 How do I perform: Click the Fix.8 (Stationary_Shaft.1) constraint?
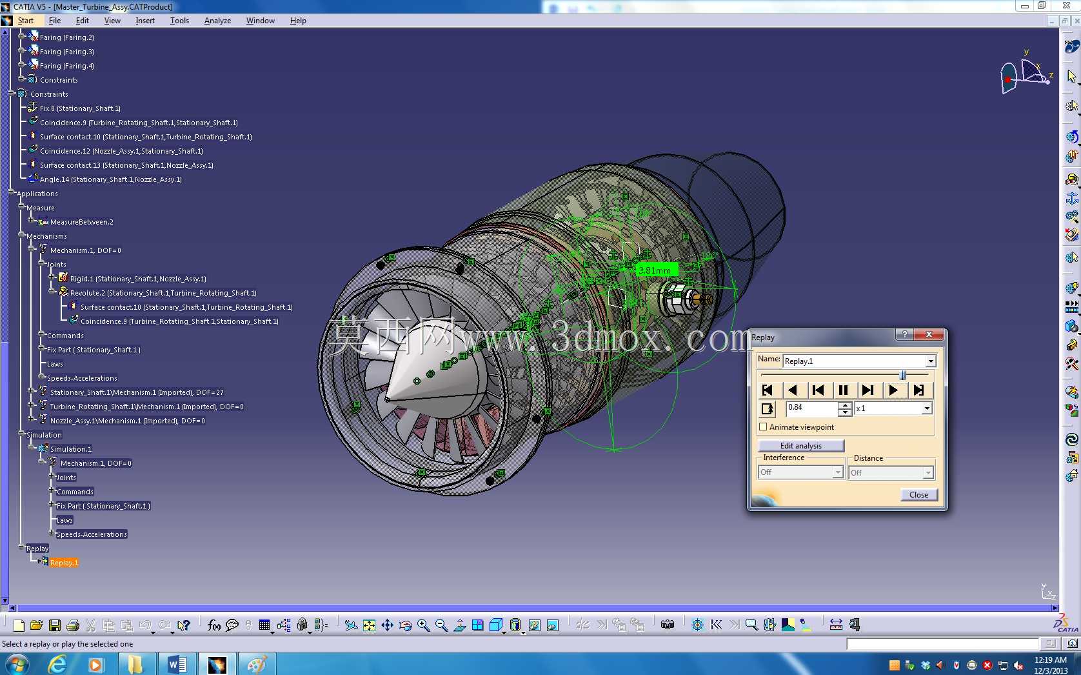point(80,108)
